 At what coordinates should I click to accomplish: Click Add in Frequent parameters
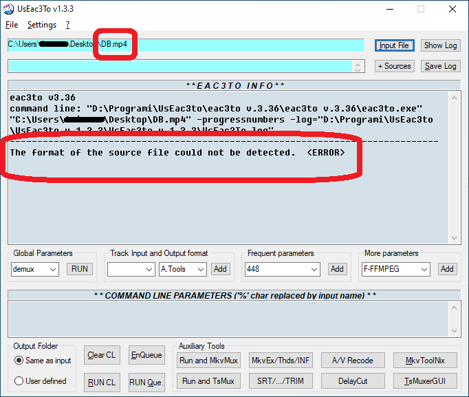click(x=337, y=269)
